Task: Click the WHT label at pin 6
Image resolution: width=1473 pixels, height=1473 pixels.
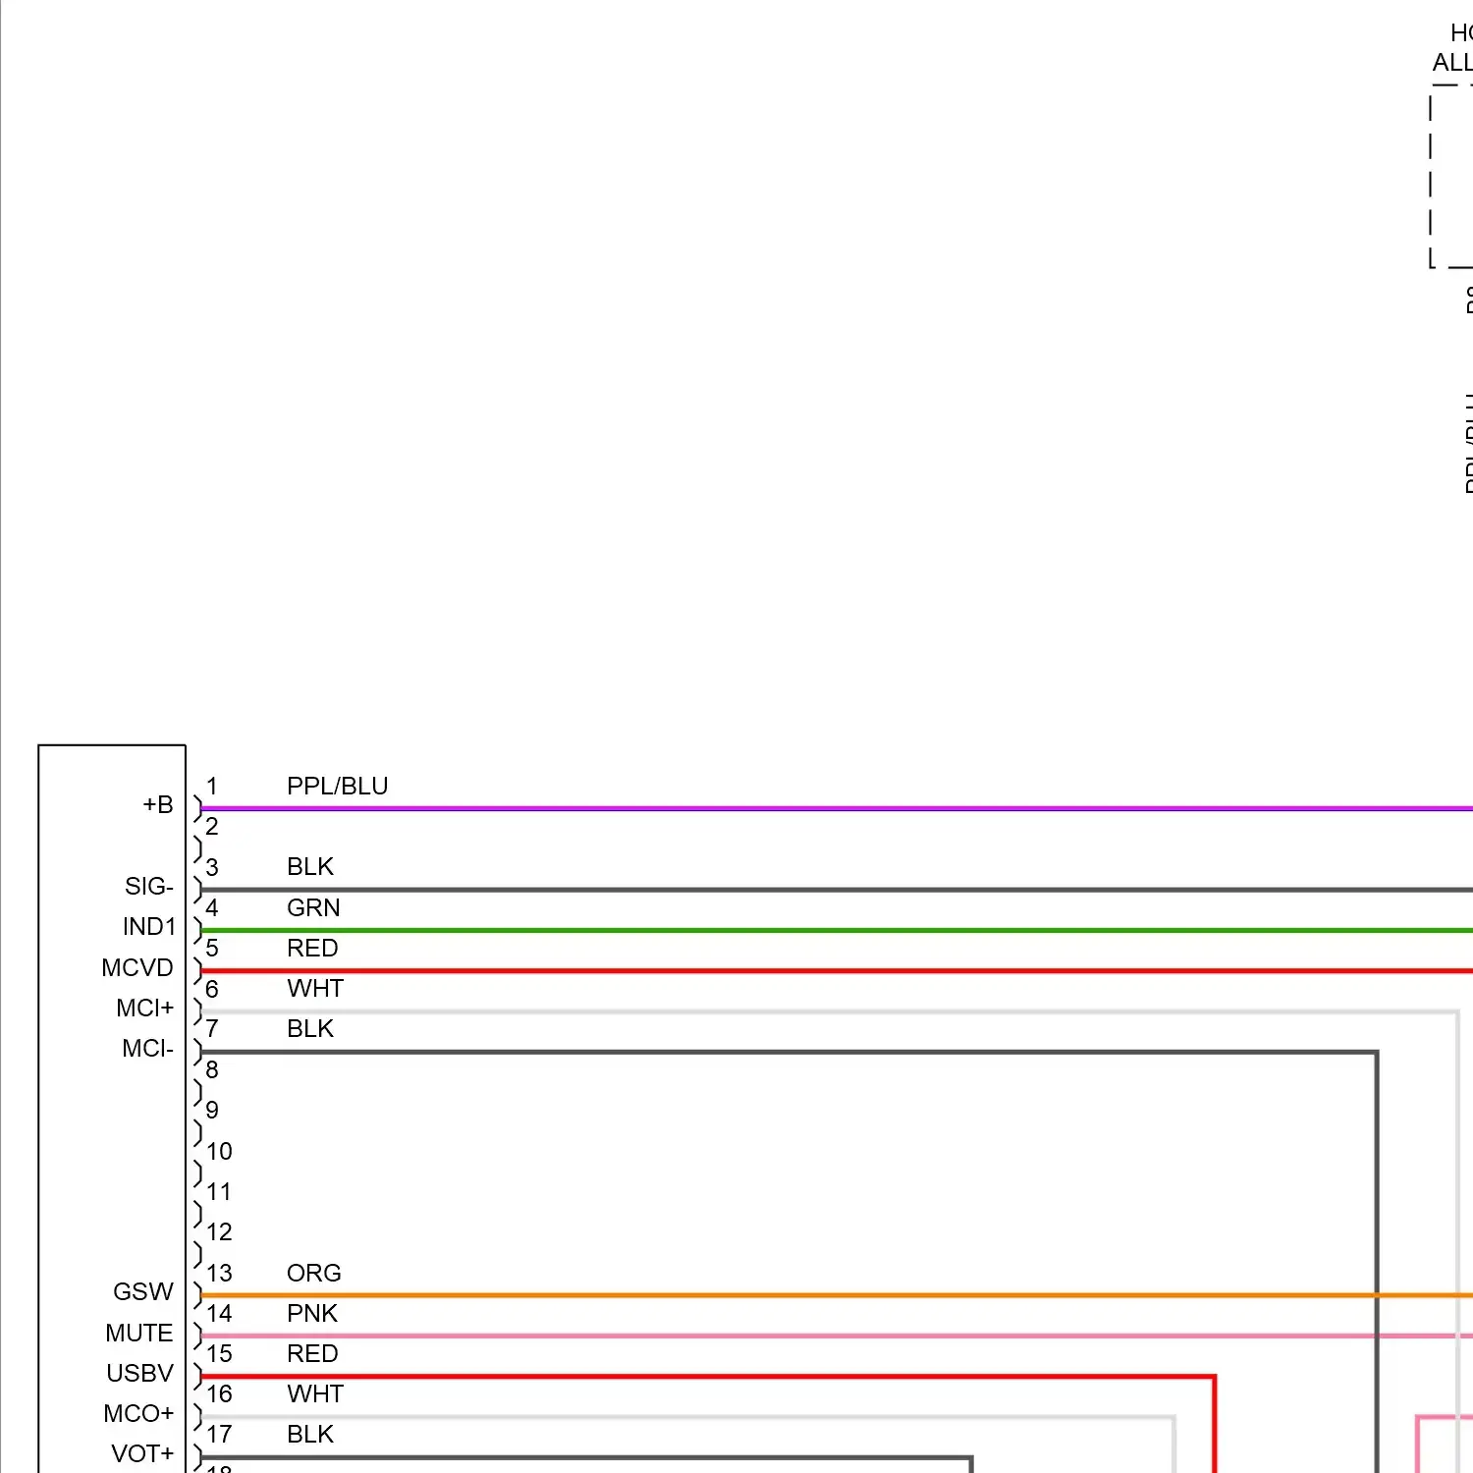Action: 315,989
